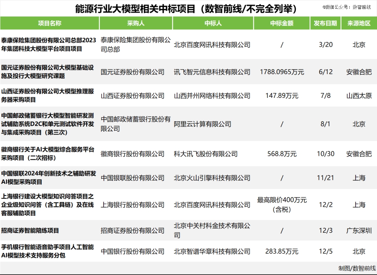Click purchaser 泰康保险集团股份有限公司总部
The height and width of the screenshot is (275, 377).
coord(135,44)
